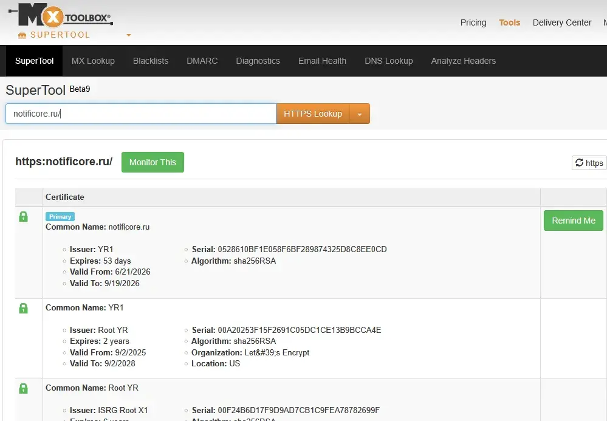Open the Blacklists tab

coord(151,61)
